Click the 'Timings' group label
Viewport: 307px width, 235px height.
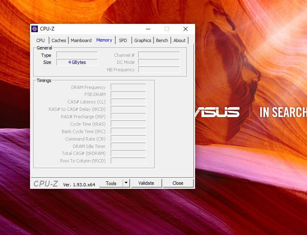44,80
